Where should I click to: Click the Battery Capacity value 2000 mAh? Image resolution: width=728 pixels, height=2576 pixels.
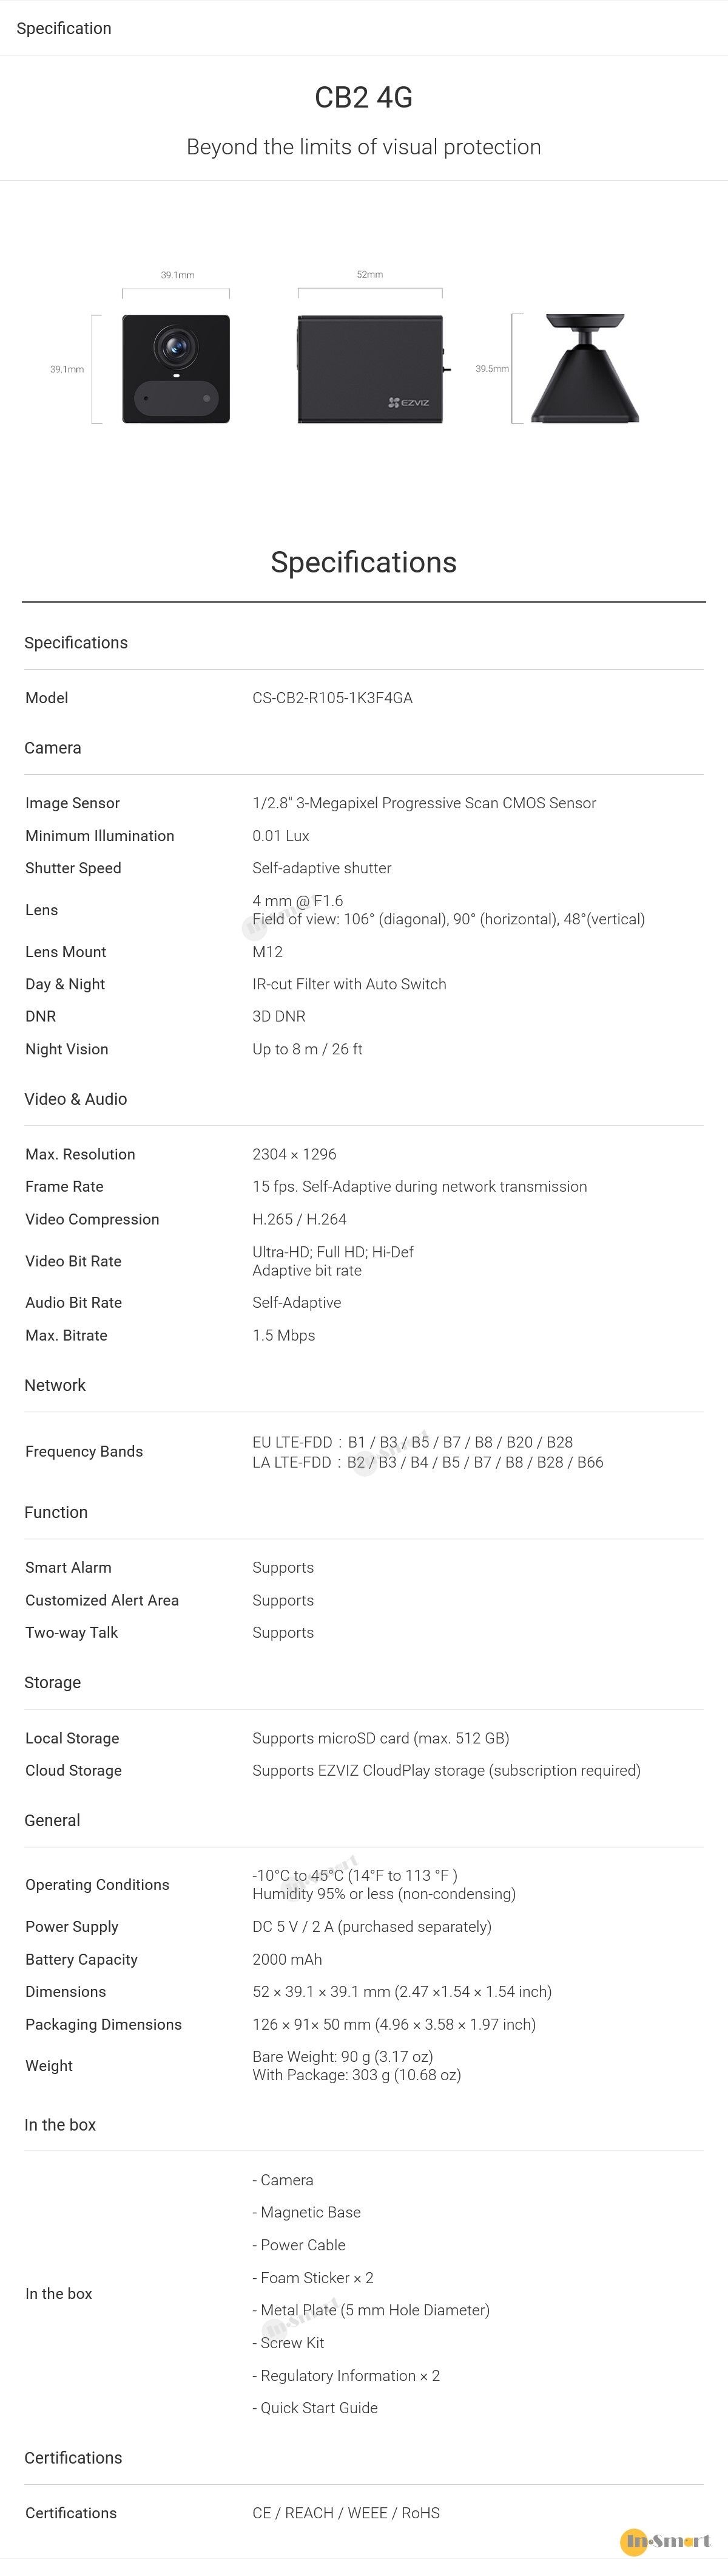tap(288, 1959)
